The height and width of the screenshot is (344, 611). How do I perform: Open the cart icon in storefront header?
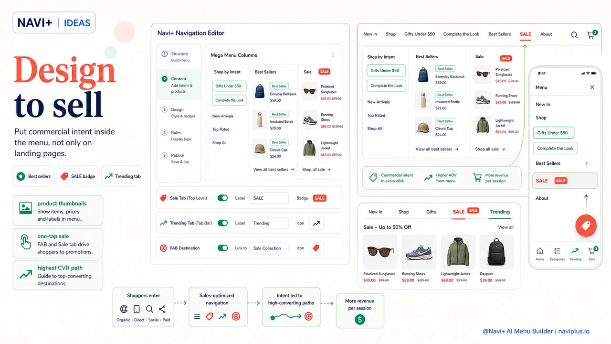pos(591,35)
